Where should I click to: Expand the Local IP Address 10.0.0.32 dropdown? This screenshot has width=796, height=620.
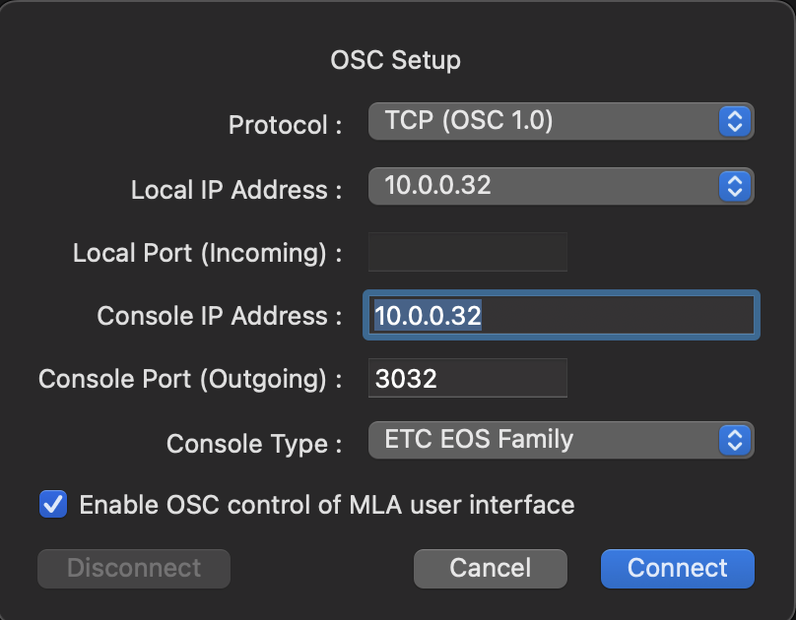[547, 186]
